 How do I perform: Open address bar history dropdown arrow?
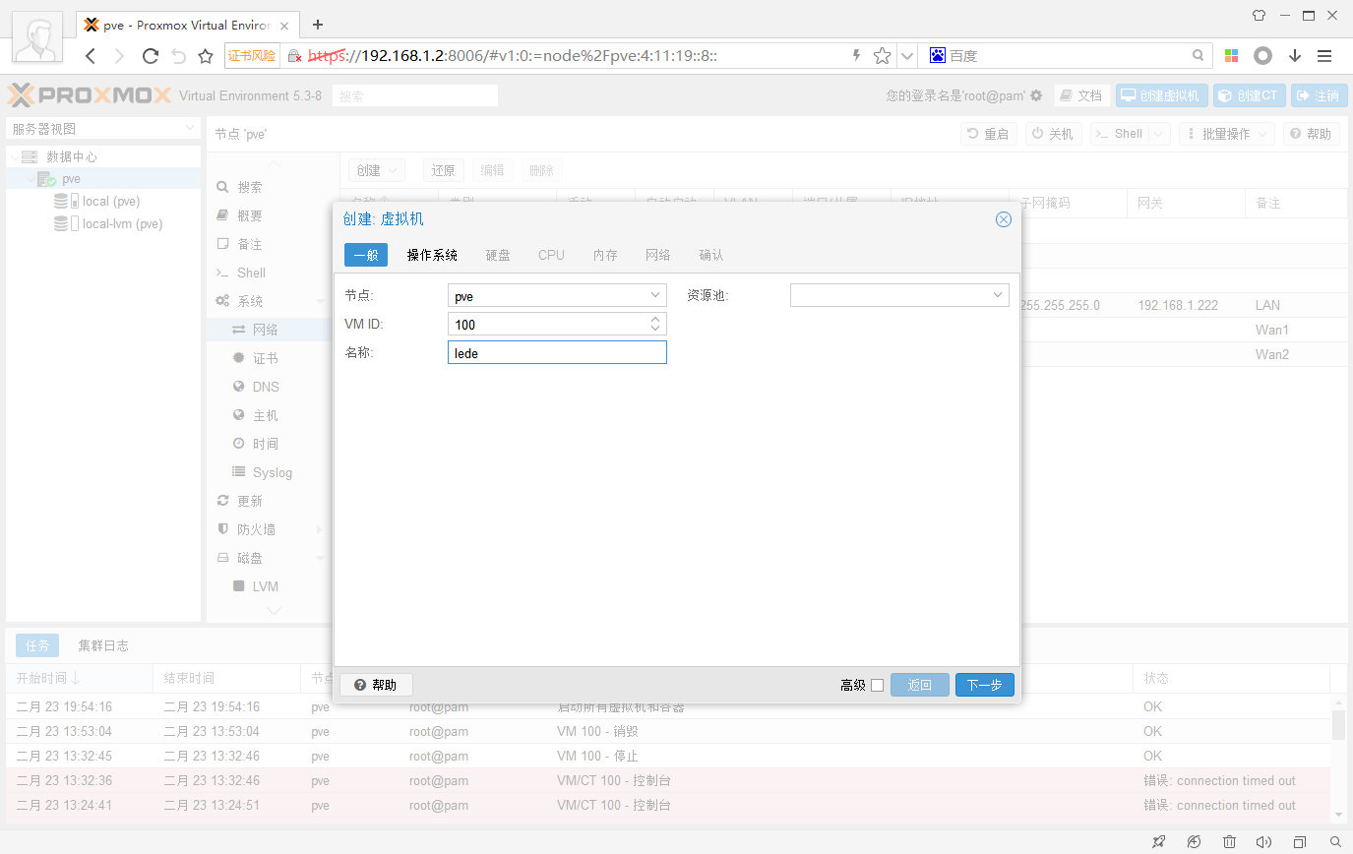pyautogui.click(x=907, y=56)
